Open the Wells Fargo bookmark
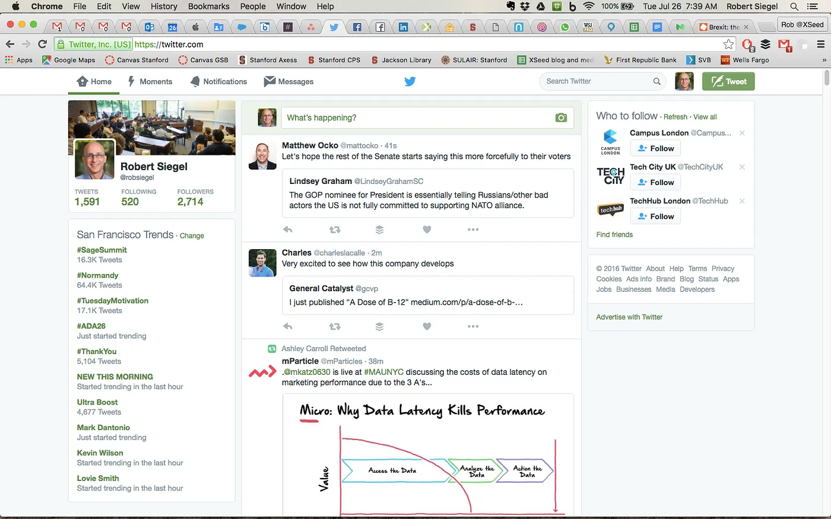This screenshot has height=519, width=831. pos(745,60)
